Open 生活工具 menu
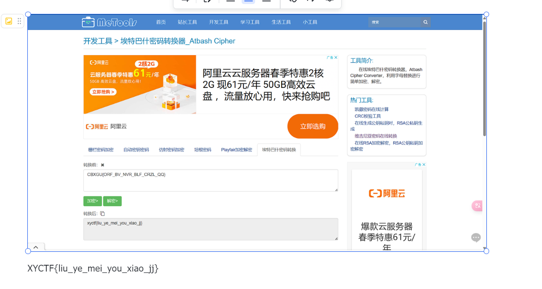This screenshot has width=542, height=289. point(281,22)
